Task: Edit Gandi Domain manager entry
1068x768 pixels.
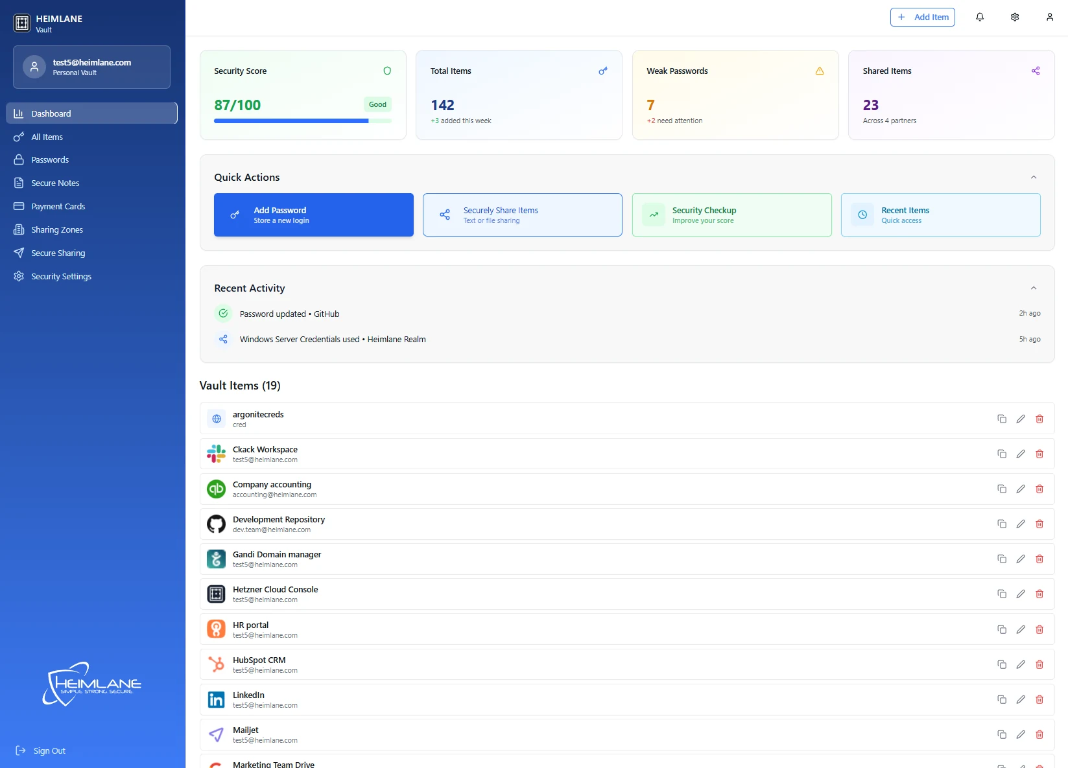Action: (x=1021, y=559)
